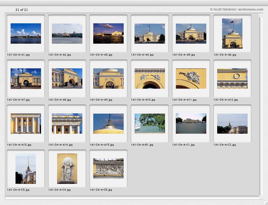This screenshot has width=268, height=205.
Task: Click filename label 1A1-ZA-A-A1.jpg
Action: click(x=18, y=55)
